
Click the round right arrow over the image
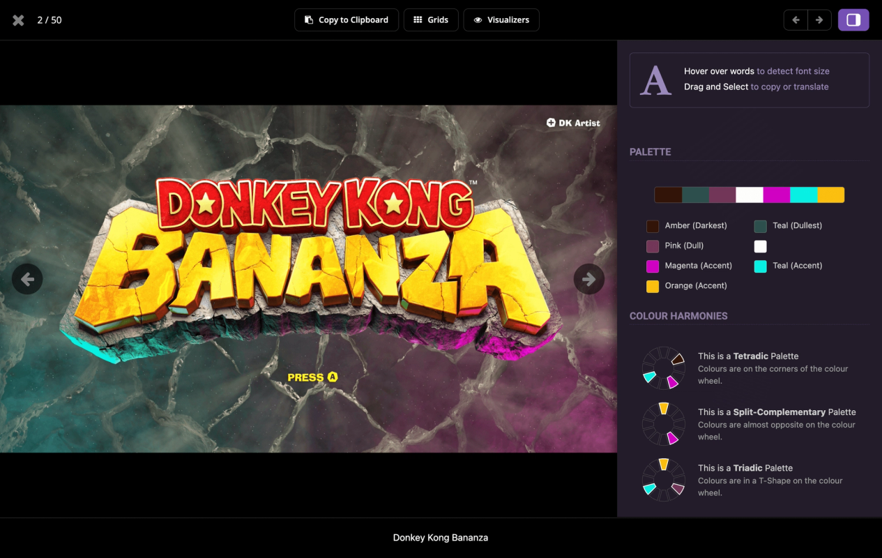(x=589, y=279)
